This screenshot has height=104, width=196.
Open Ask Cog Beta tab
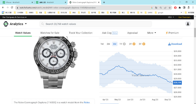[110, 33]
